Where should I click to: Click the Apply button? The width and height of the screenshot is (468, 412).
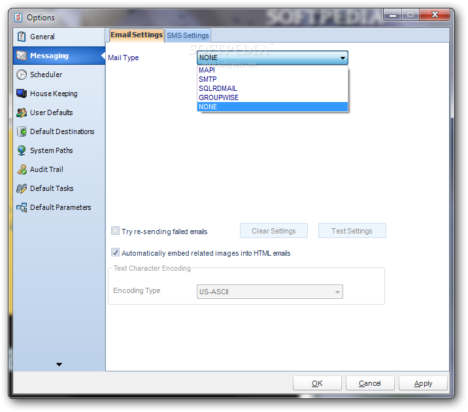[x=423, y=383]
